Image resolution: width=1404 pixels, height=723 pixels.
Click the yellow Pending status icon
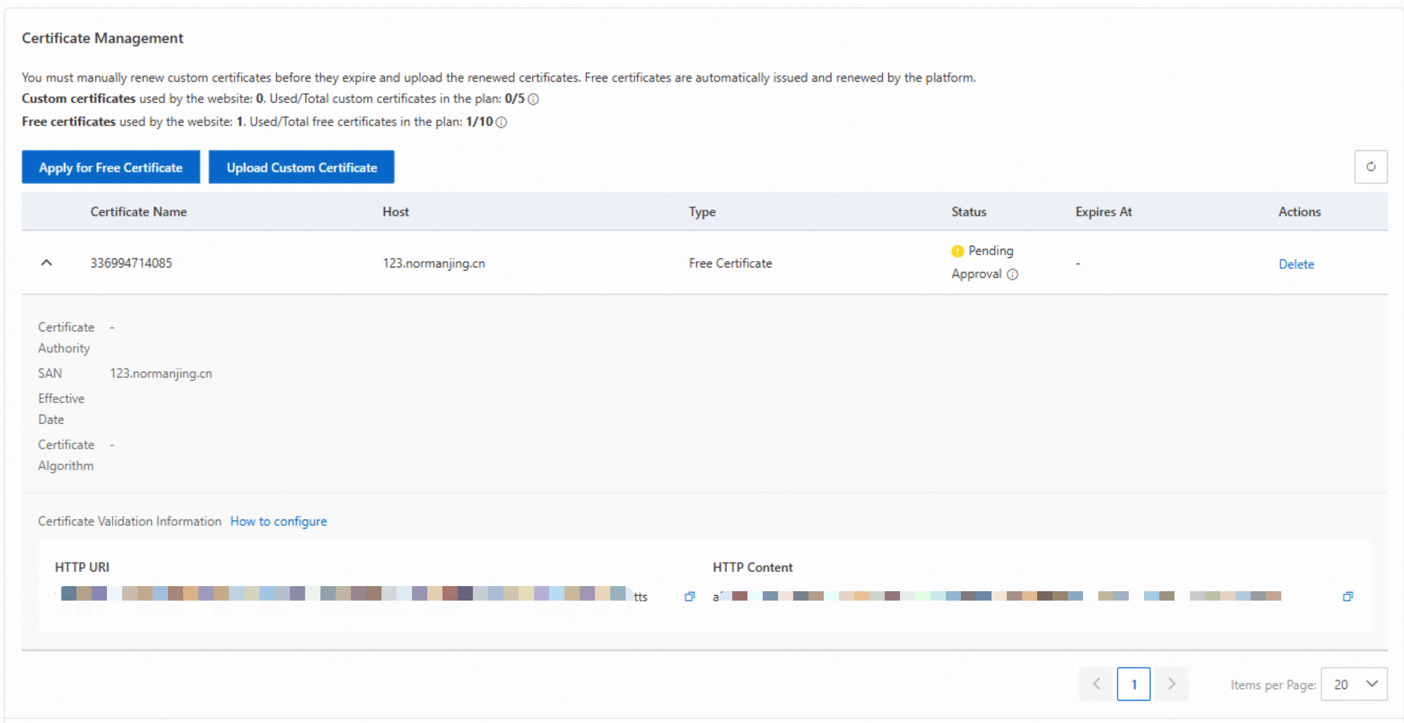tap(957, 251)
